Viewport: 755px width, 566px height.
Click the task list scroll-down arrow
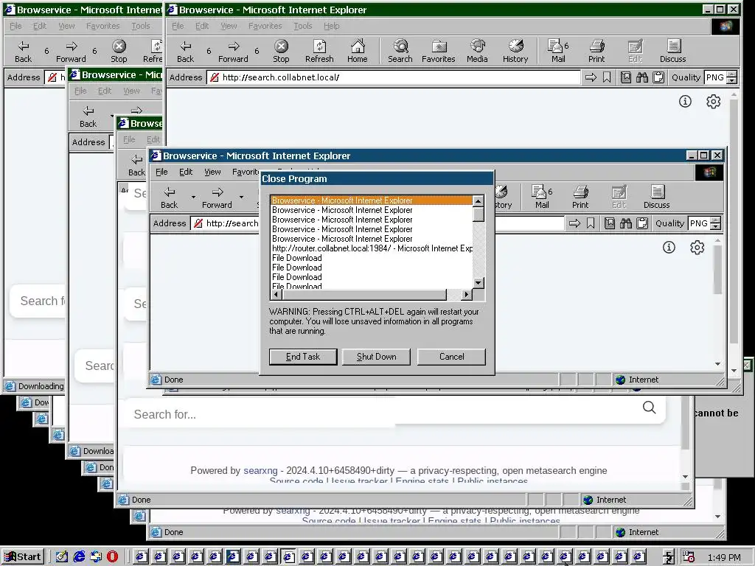[478, 283]
